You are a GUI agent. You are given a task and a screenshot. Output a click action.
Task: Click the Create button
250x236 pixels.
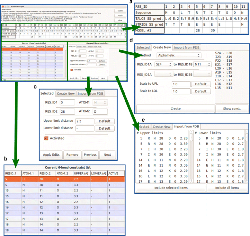175,109
